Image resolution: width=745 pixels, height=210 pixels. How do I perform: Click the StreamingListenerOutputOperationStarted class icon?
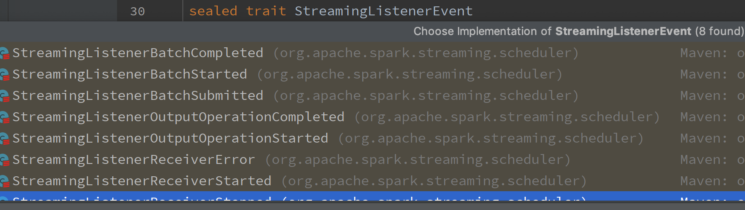tap(4, 139)
